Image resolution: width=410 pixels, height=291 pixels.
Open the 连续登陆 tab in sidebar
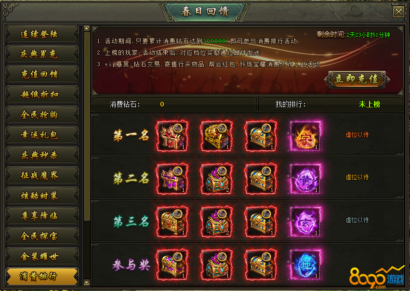click(x=42, y=34)
